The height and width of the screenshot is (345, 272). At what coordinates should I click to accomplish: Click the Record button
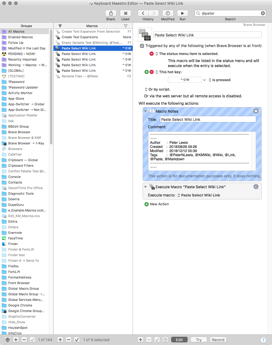coord(218,340)
